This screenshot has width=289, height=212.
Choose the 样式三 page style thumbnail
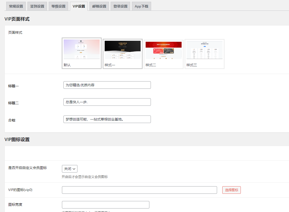click(x=205, y=54)
